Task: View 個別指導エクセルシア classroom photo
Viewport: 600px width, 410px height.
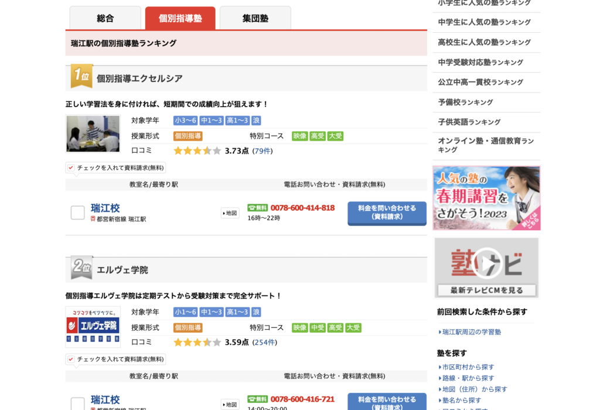Action: tap(93, 134)
